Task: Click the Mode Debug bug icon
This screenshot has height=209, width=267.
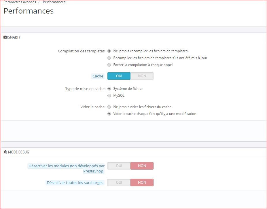Action: point(5,152)
